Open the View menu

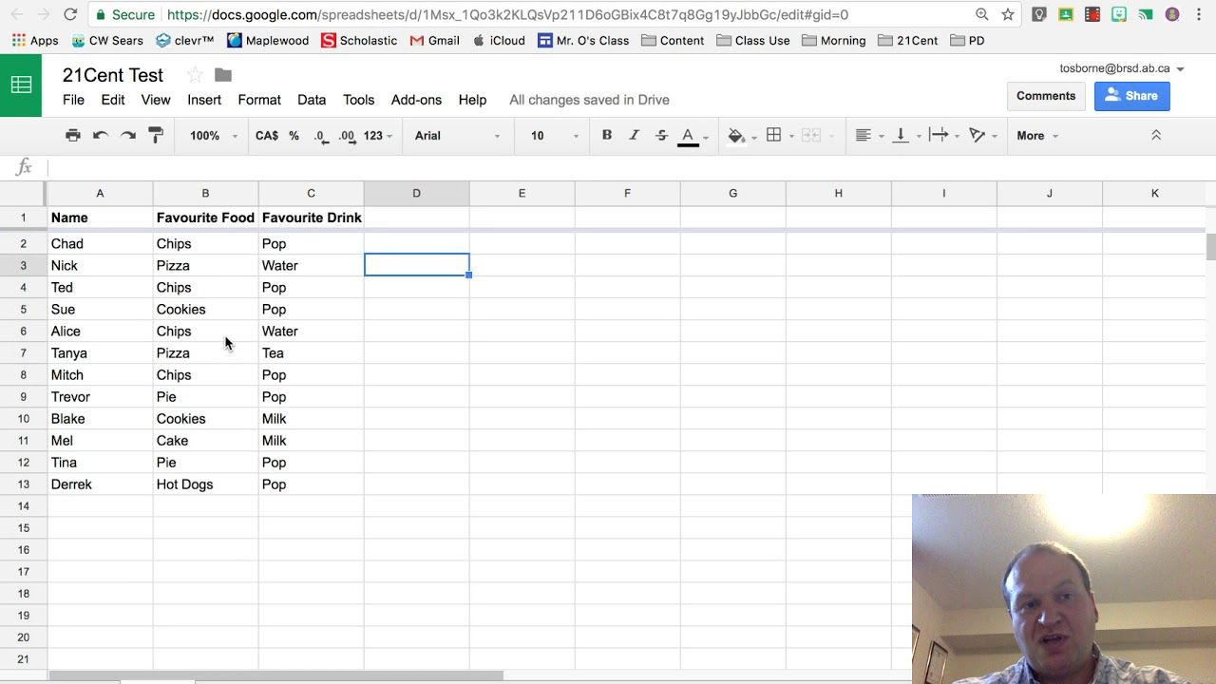pyautogui.click(x=156, y=100)
